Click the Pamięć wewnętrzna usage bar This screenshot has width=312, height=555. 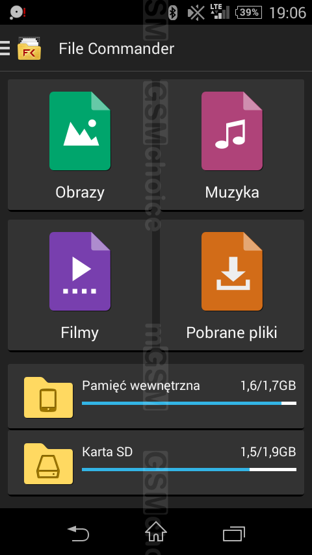[189, 403]
